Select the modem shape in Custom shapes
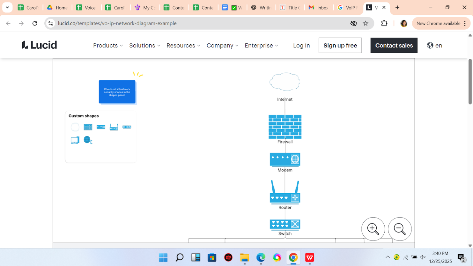This screenshot has width=473, height=266. point(101,127)
